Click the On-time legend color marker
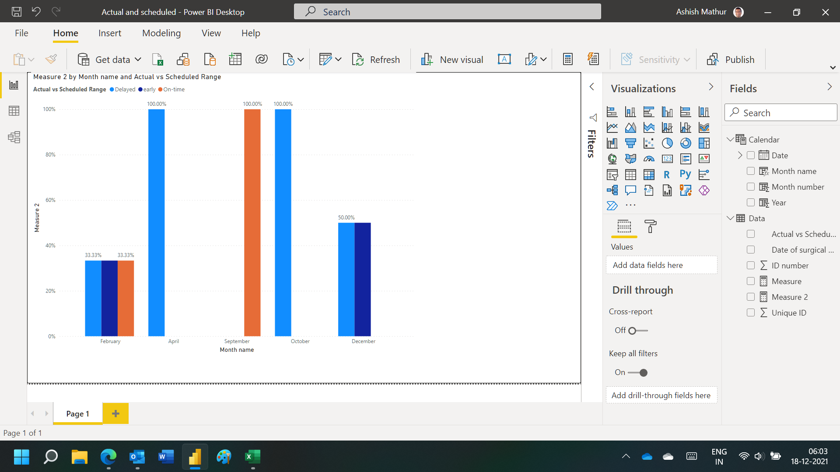 160,90
